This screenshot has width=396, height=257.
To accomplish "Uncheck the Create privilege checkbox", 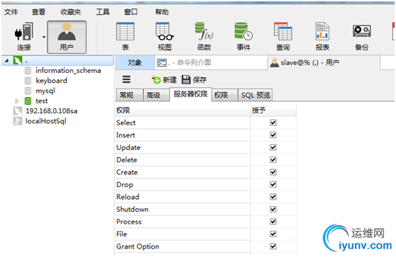I will (273, 172).
